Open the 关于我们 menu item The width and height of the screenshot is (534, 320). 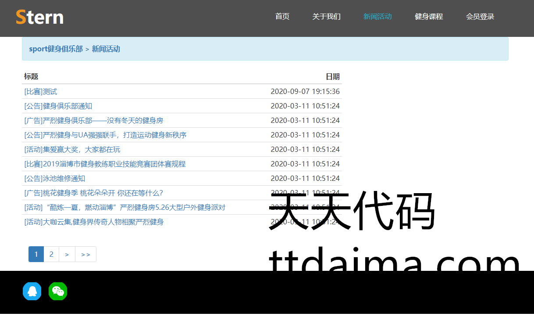pos(326,17)
